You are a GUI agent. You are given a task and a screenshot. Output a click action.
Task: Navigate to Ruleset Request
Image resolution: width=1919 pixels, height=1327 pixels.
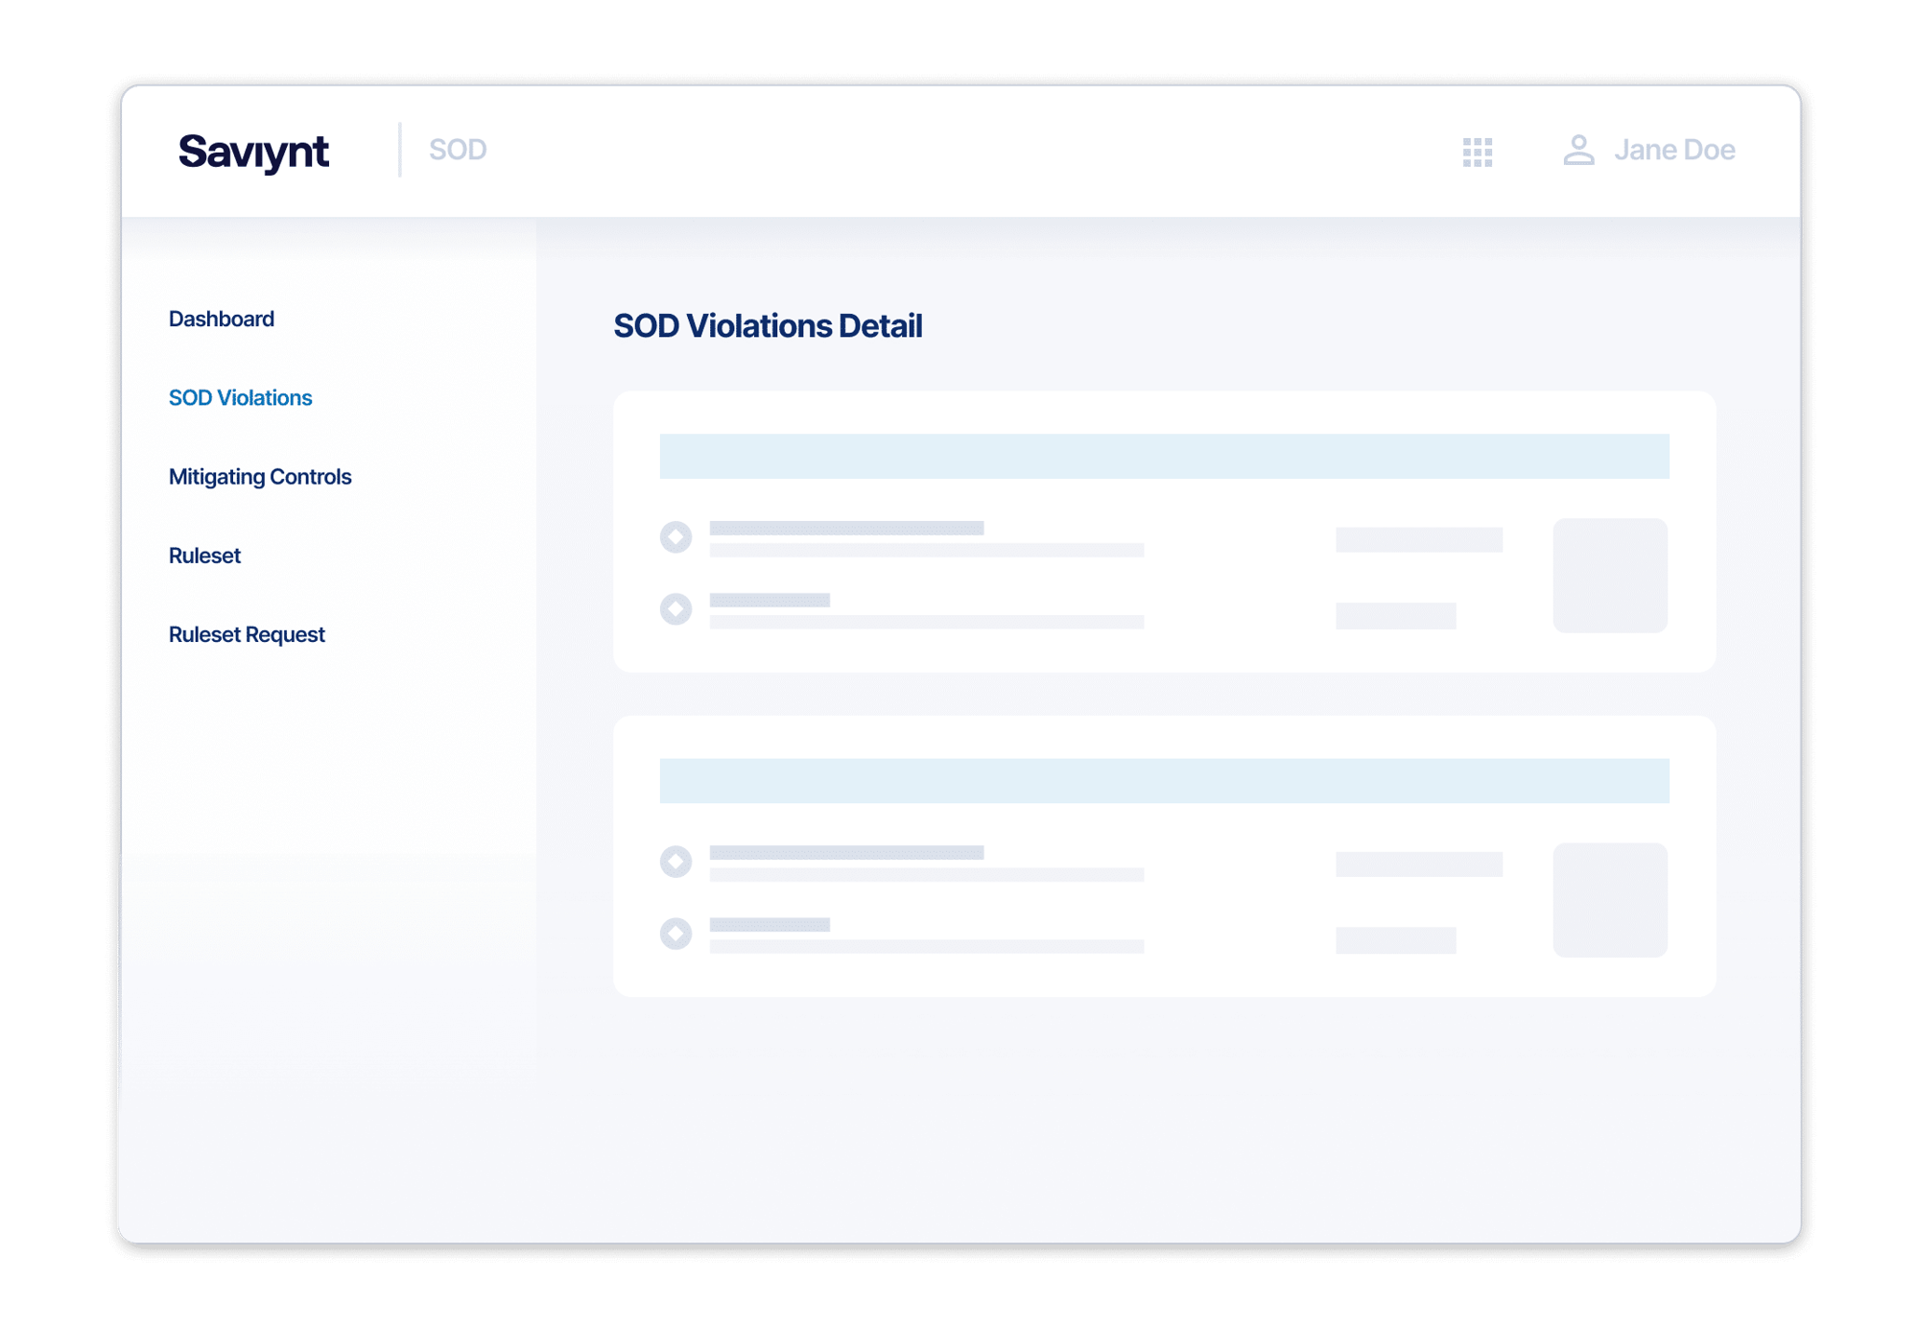[x=247, y=634]
